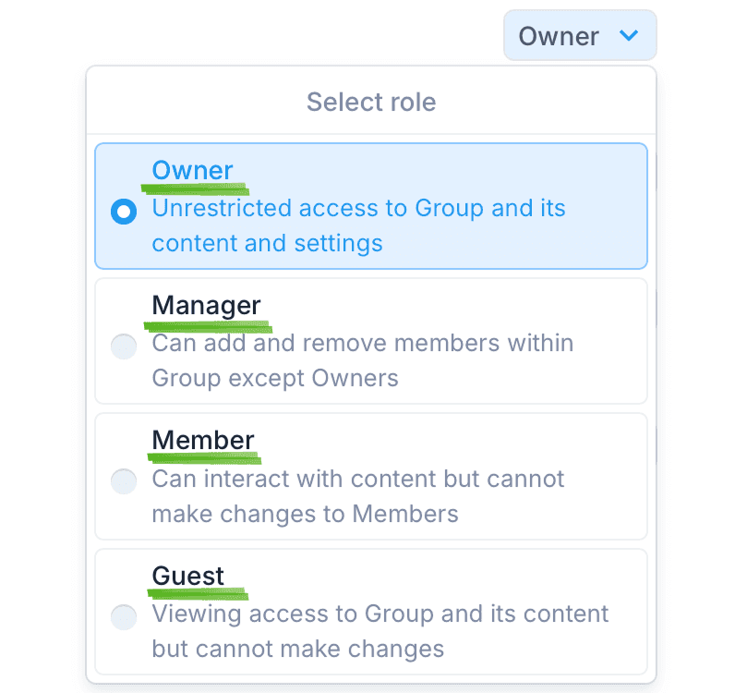
Task: Click the 'Group except Owners' text line
Action: coord(275,378)
